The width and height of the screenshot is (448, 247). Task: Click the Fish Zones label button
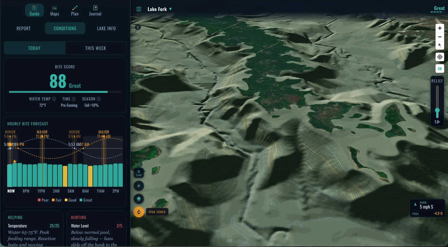pyautogui.click(x=157, y=212)
